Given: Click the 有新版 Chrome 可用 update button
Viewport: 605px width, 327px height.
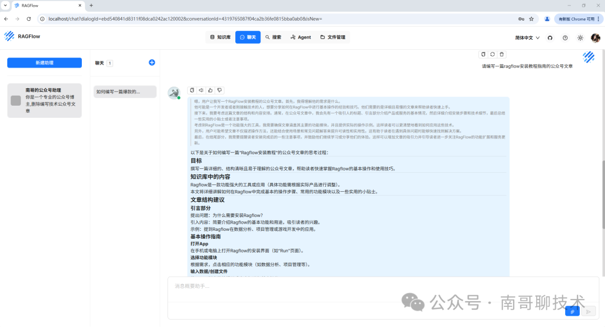Looking at the screenshot, I should (576, 19).
